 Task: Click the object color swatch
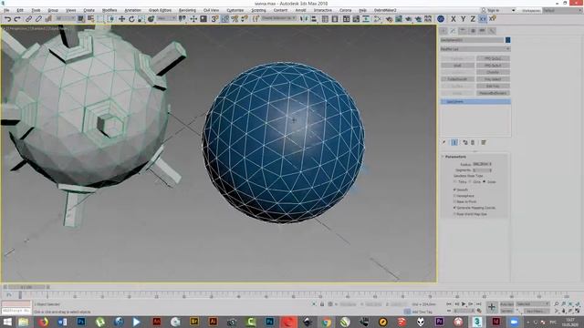(507, 40)
